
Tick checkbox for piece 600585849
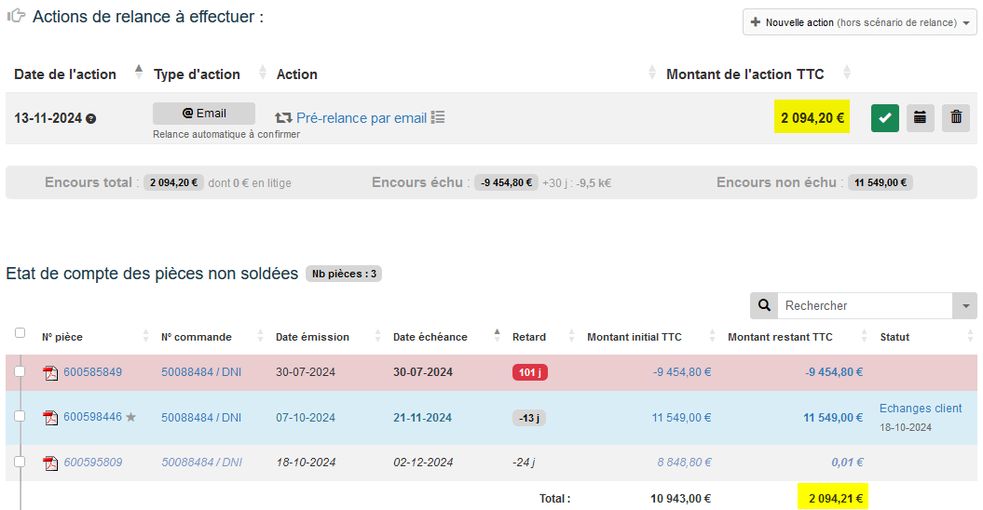[x=20, y=372]
